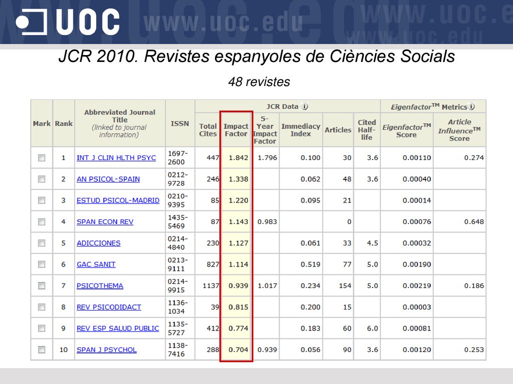Screen dimensions: 513x384
Task: Tick checkbox for AN PSICOL-SPAIN
Action: tap(42, 179)
